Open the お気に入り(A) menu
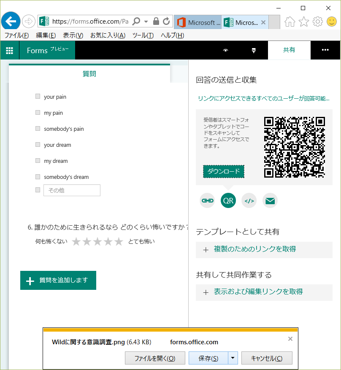Viewport: 341px width, 370px height. [108, 35]
